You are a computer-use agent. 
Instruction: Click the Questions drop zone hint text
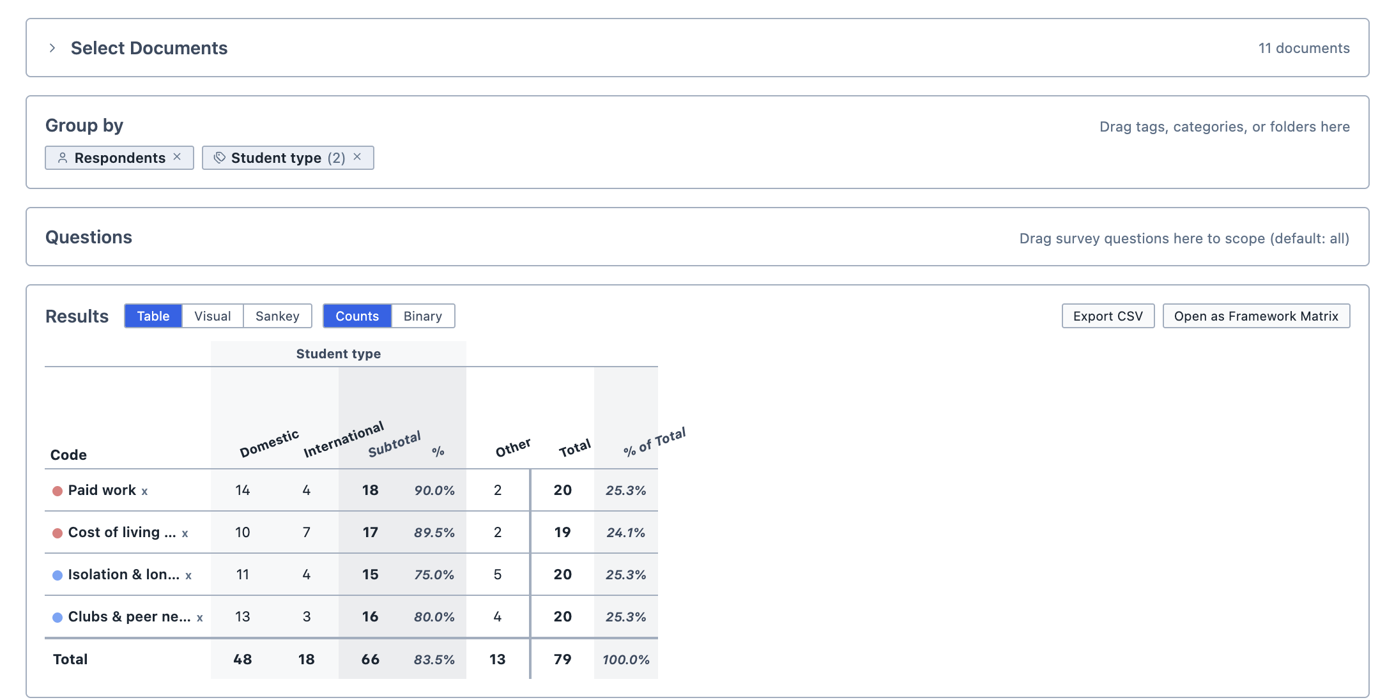1184,238
